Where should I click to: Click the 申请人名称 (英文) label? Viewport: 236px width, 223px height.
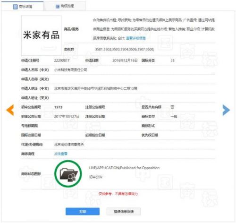35,79
